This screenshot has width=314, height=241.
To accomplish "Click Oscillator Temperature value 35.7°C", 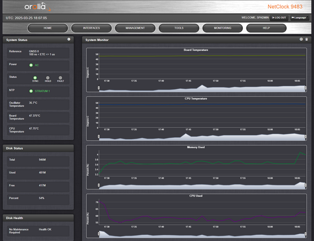I will point(33,103).
